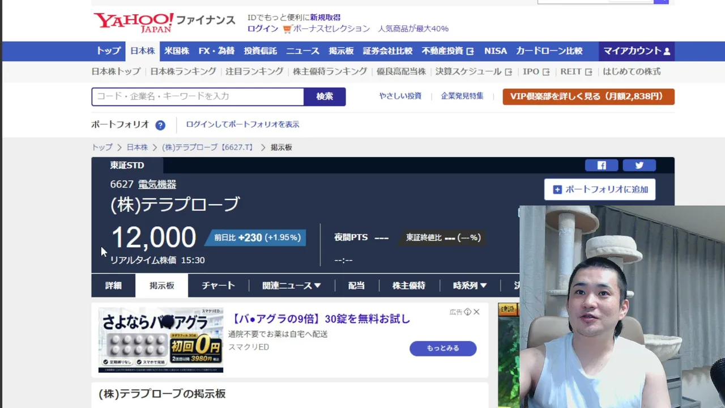This screenshot has width=725, height=408.
Task: Expand the 時系列 dropdown tab
Action: click(470, 286)
